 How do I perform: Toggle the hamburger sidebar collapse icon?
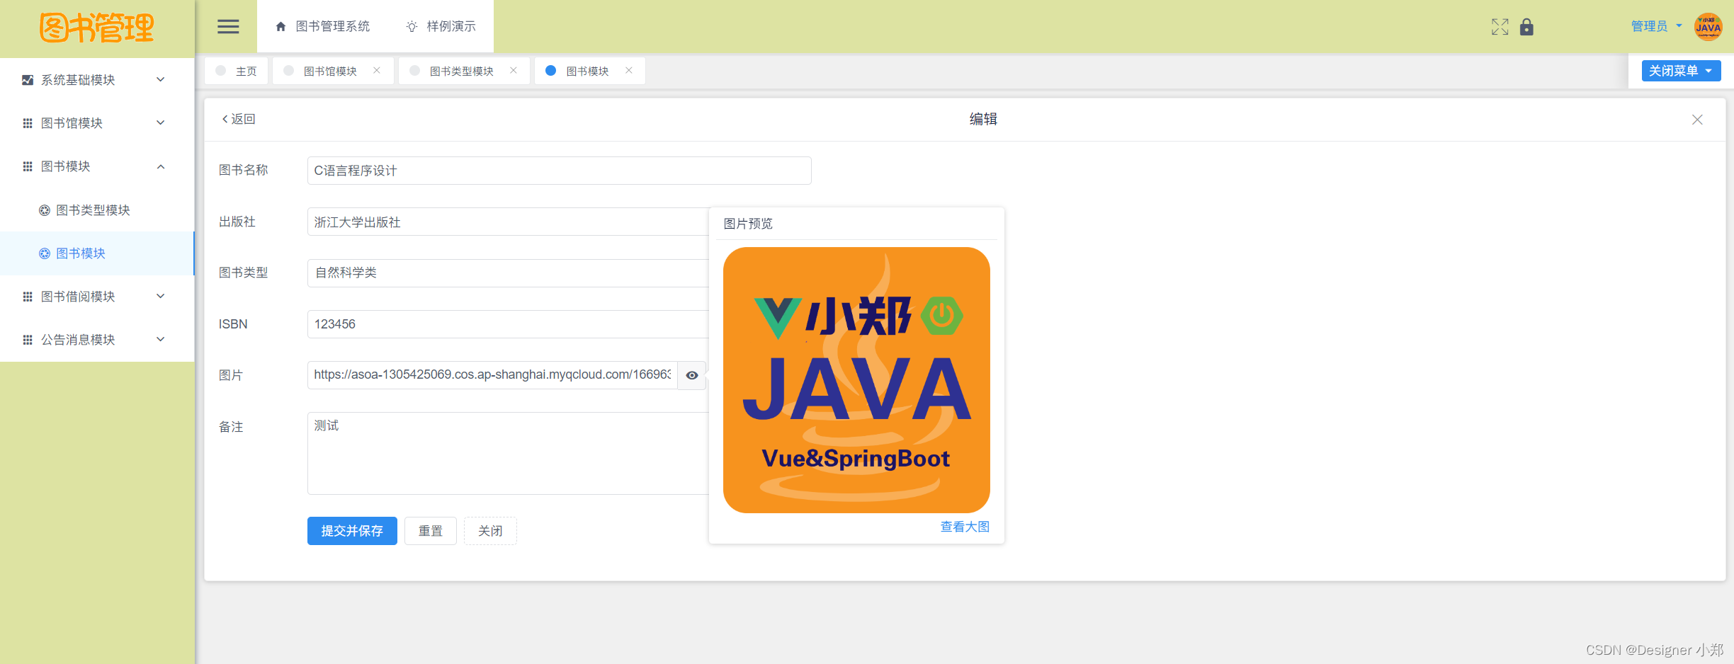(227, 27)
